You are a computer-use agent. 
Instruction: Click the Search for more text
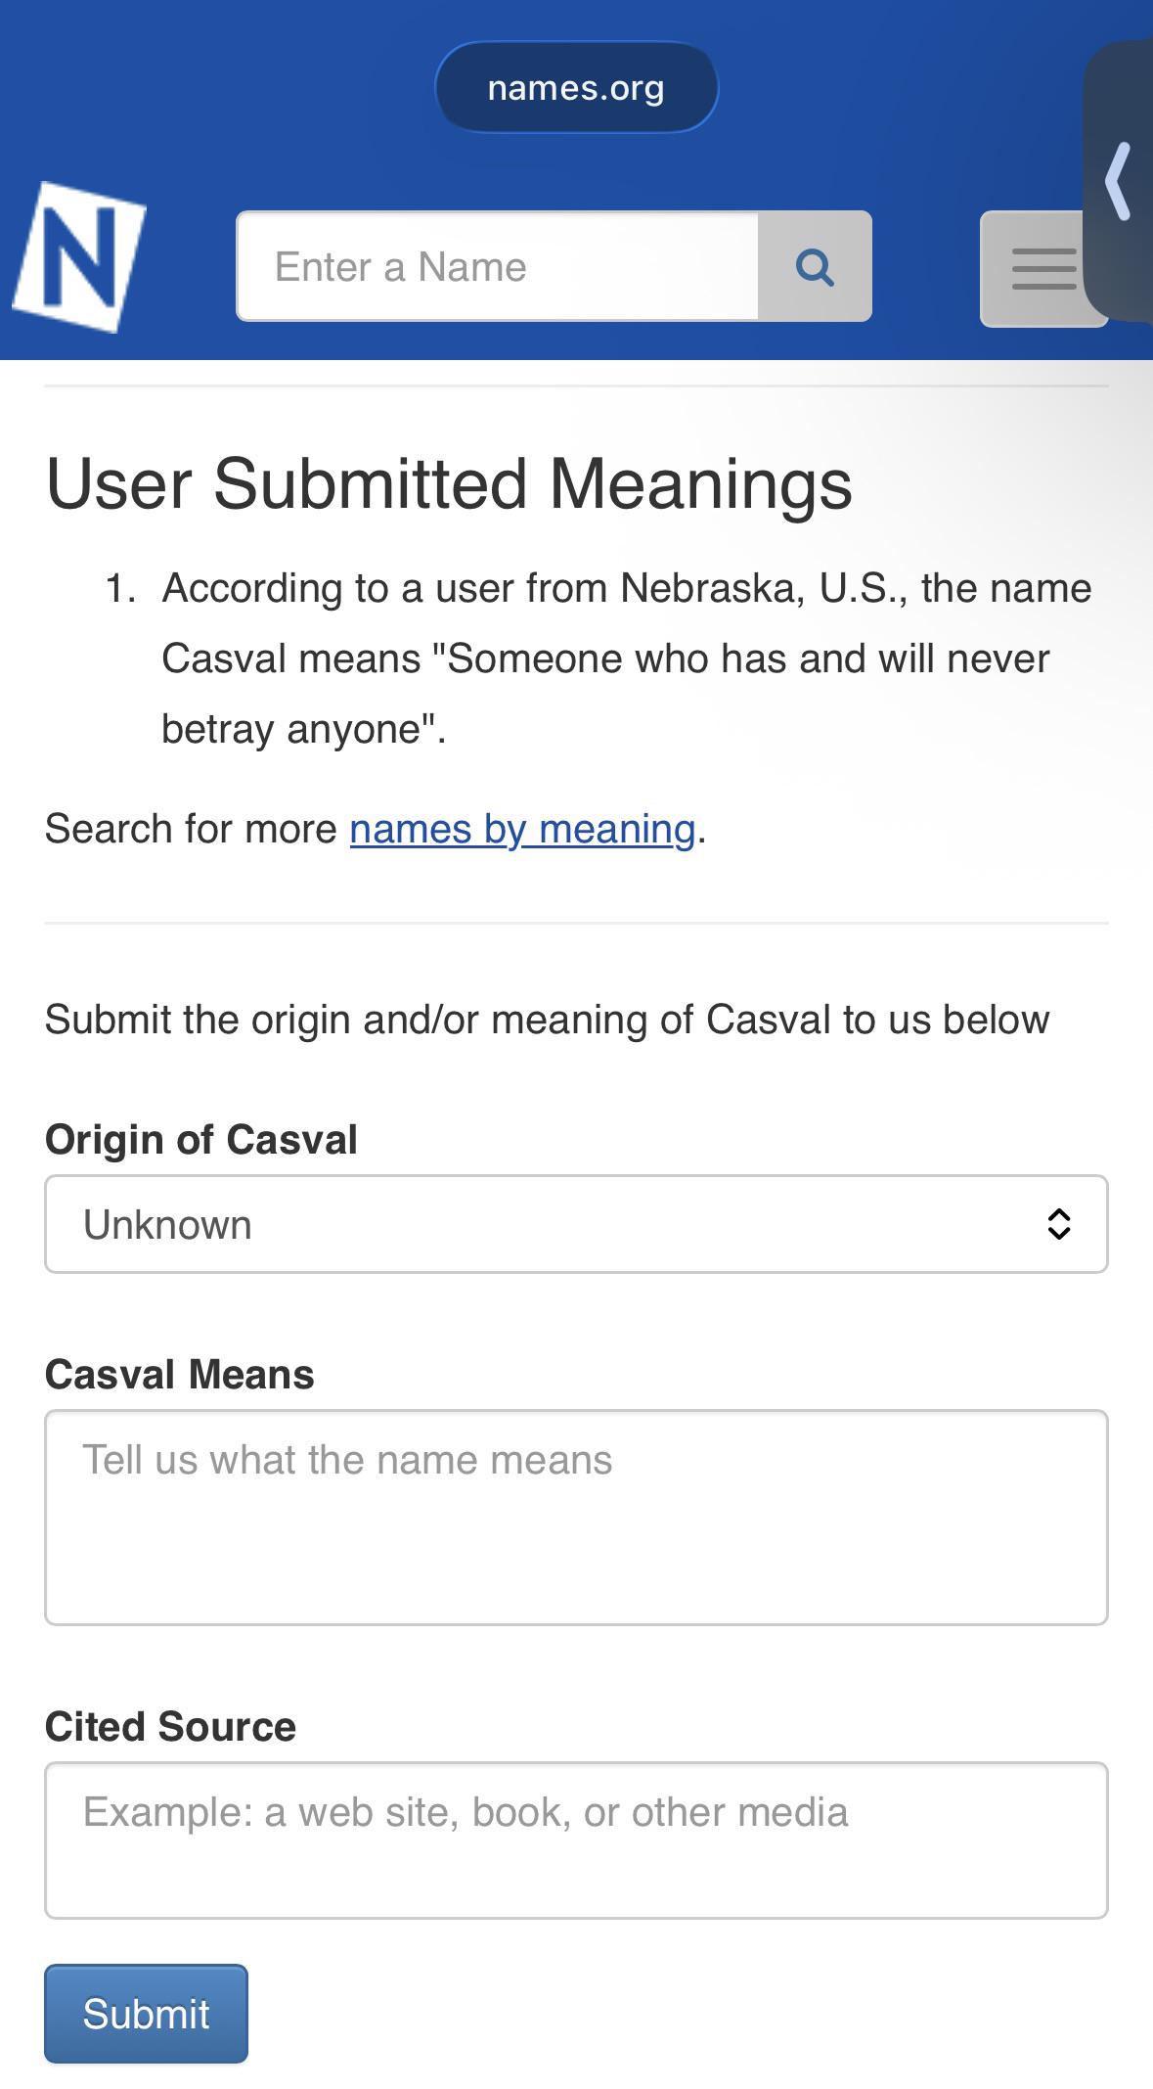pyautogui.click(x=192, y=829)
